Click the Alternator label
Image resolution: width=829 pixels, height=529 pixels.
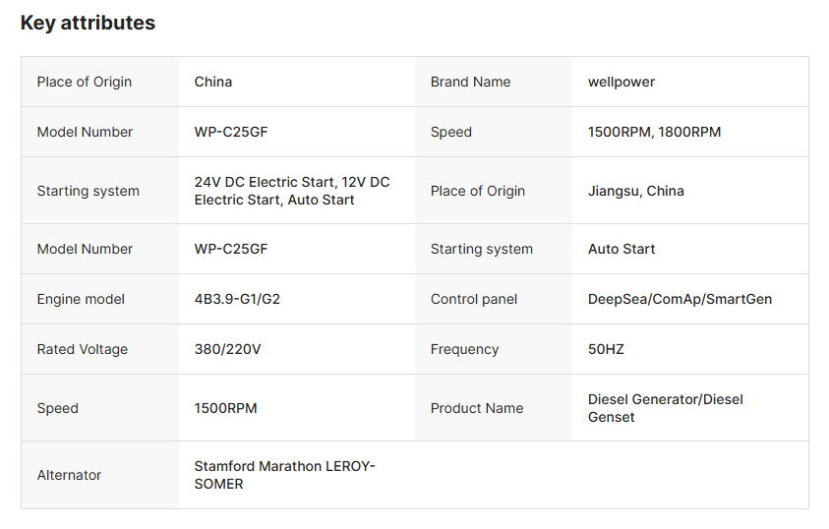click(69, 475)
